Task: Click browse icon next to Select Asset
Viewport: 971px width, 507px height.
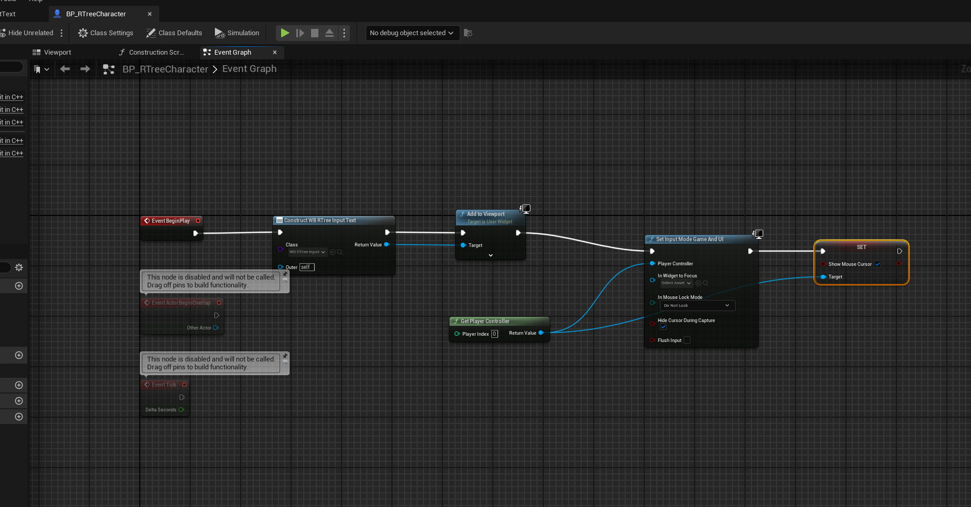Action: [706, 283]
